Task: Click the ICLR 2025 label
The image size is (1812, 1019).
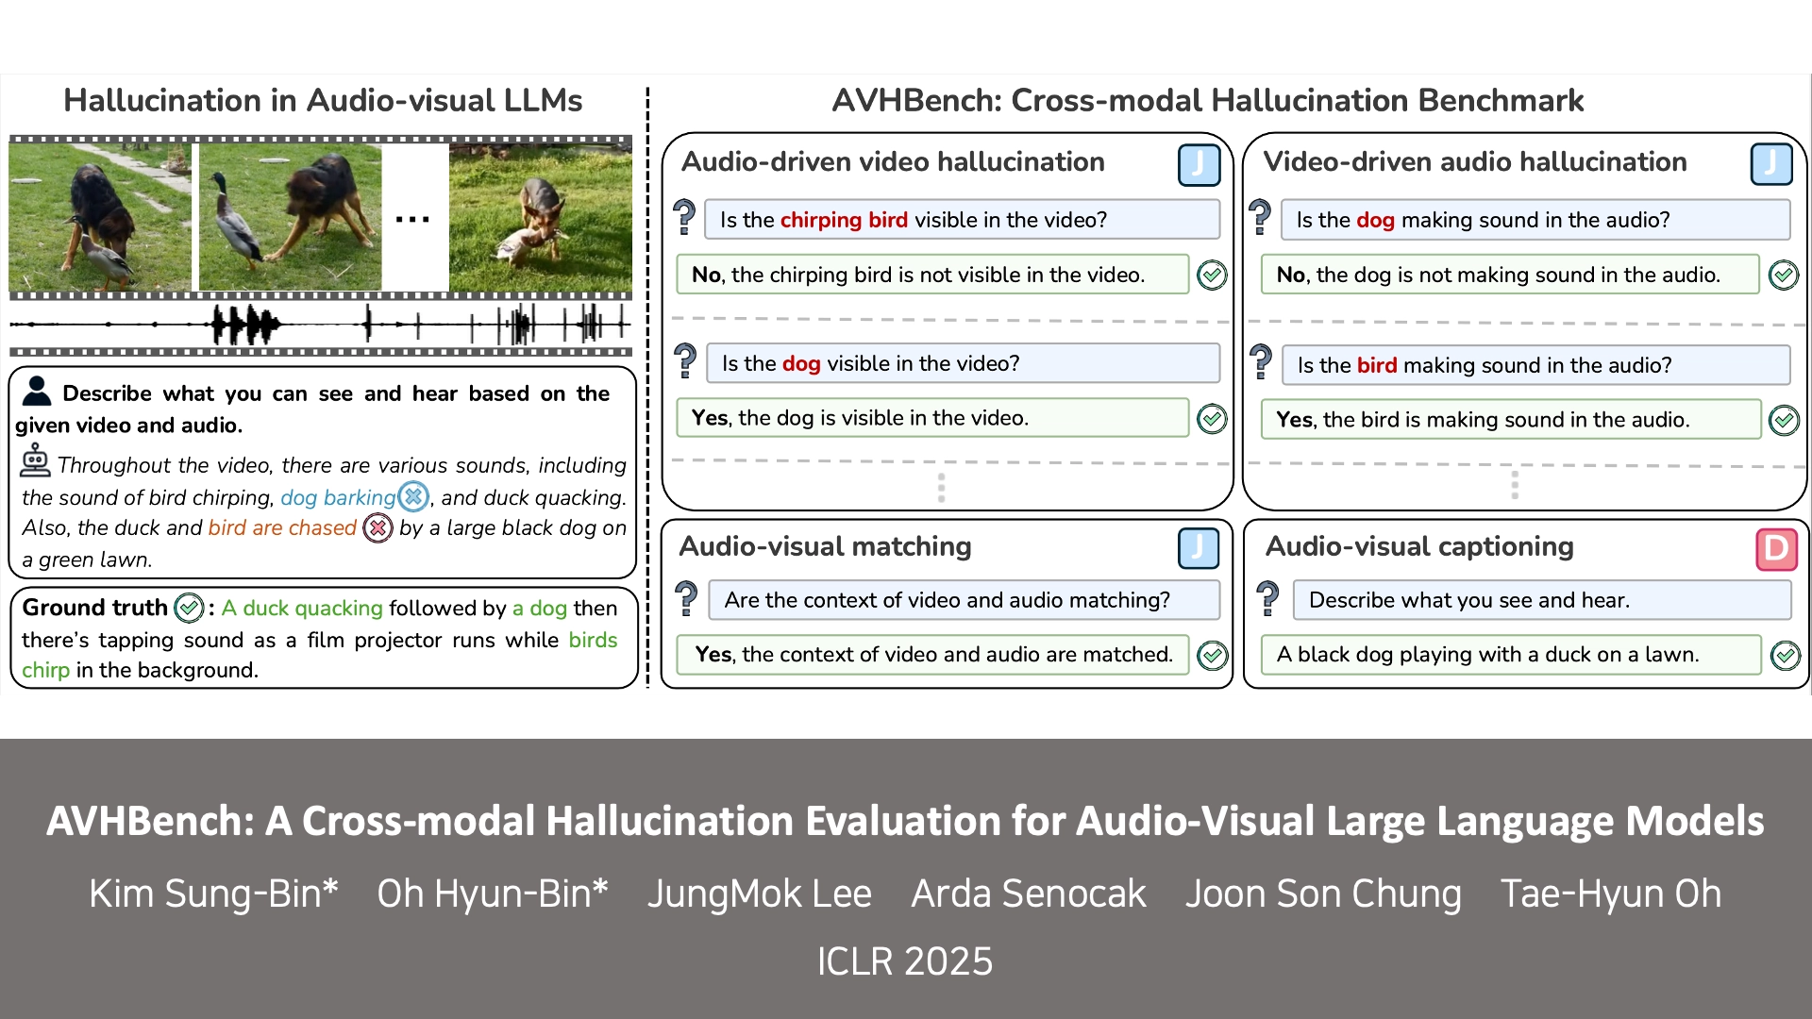Action: [x=904, y=961]
